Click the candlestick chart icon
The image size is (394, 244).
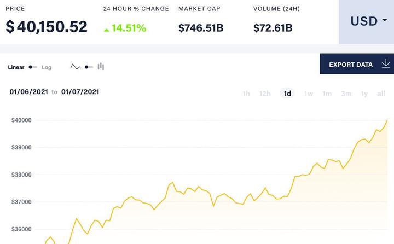(101, 66)
